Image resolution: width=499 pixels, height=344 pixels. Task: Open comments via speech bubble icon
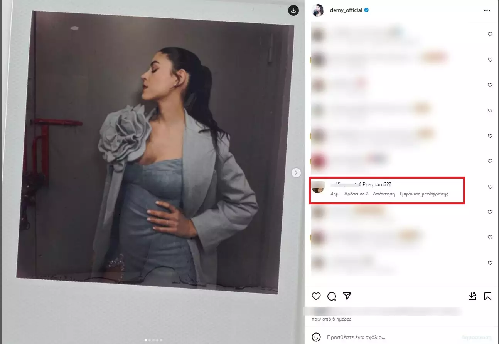tap(332, 296)
